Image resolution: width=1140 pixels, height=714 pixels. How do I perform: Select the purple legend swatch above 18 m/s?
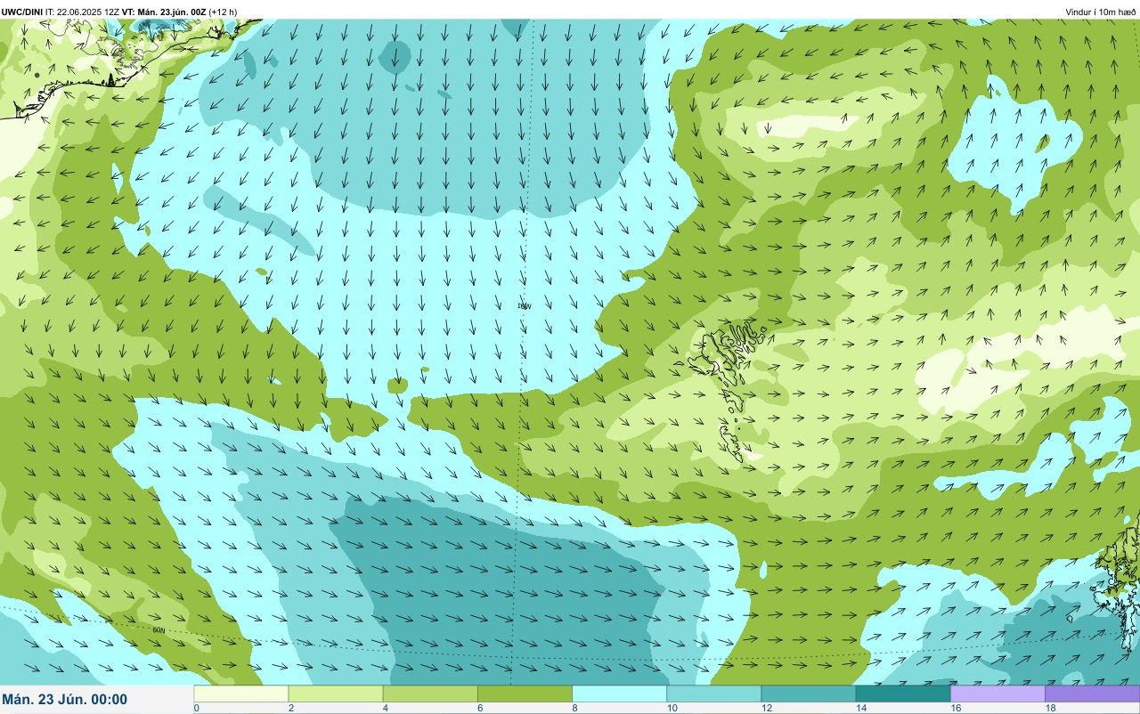point(1092,694)
